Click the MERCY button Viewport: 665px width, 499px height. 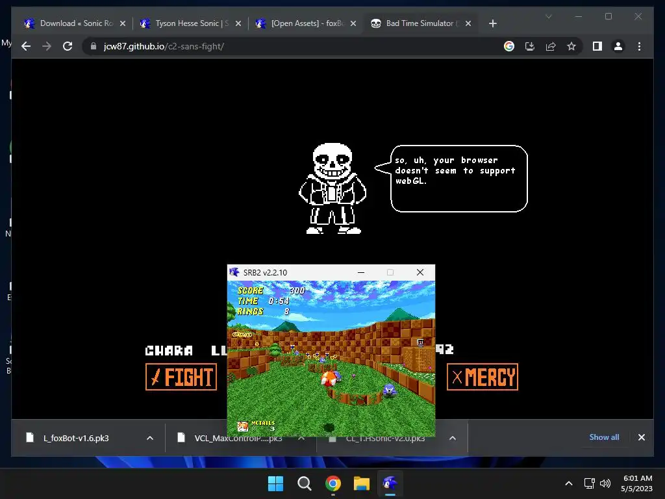pyautogui.click(x=483, y=377)
